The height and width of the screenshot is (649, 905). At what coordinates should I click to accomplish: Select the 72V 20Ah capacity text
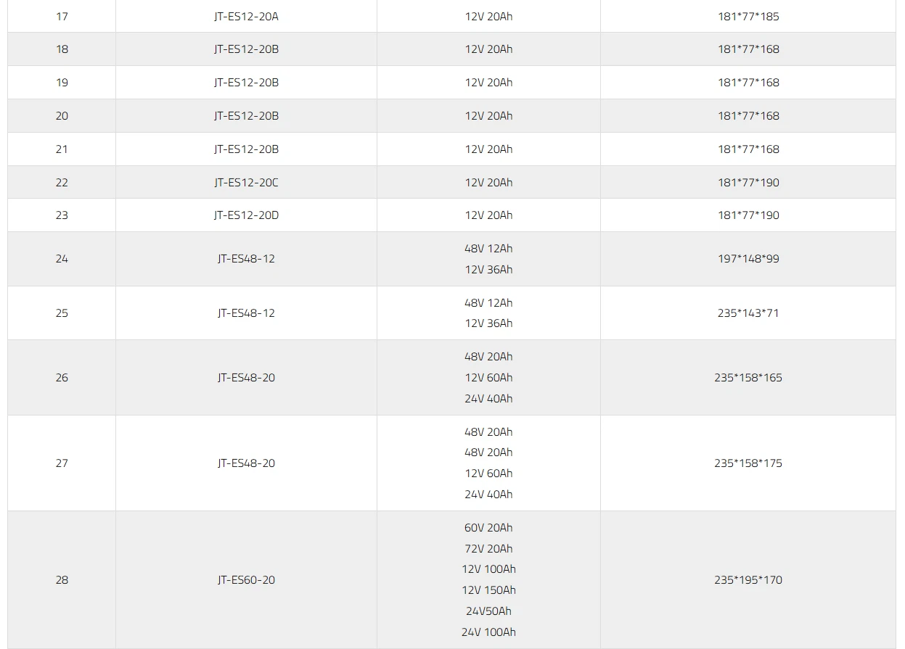pos(488,549)
